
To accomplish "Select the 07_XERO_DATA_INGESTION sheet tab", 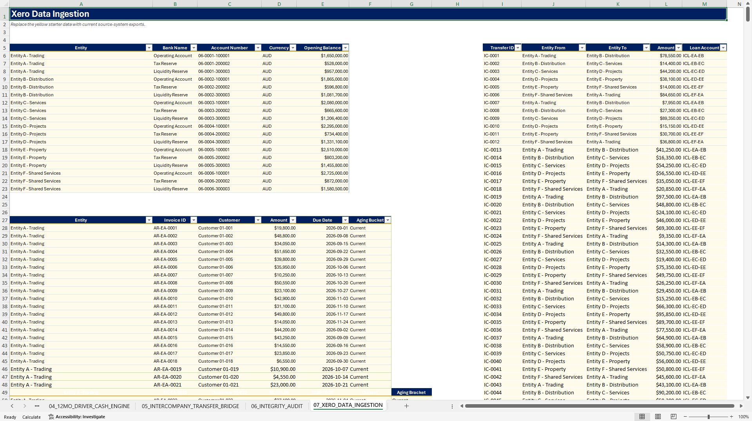I will click(348, 405).
